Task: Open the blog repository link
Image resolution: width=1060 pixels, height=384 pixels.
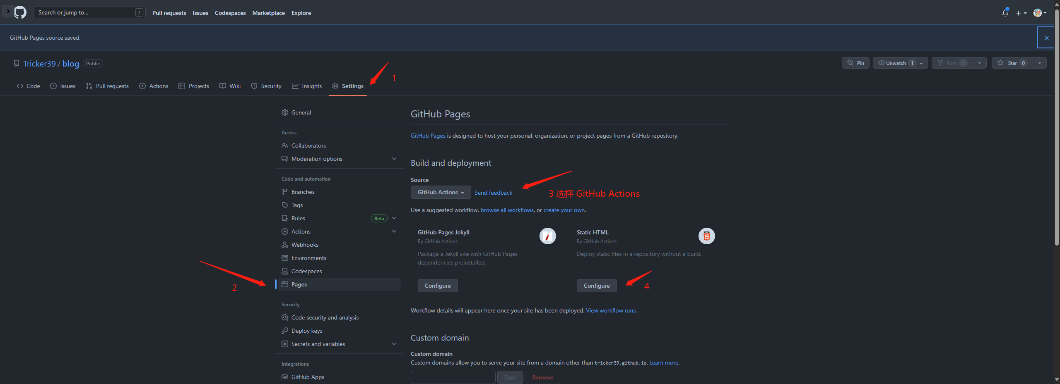Action: 70,64
